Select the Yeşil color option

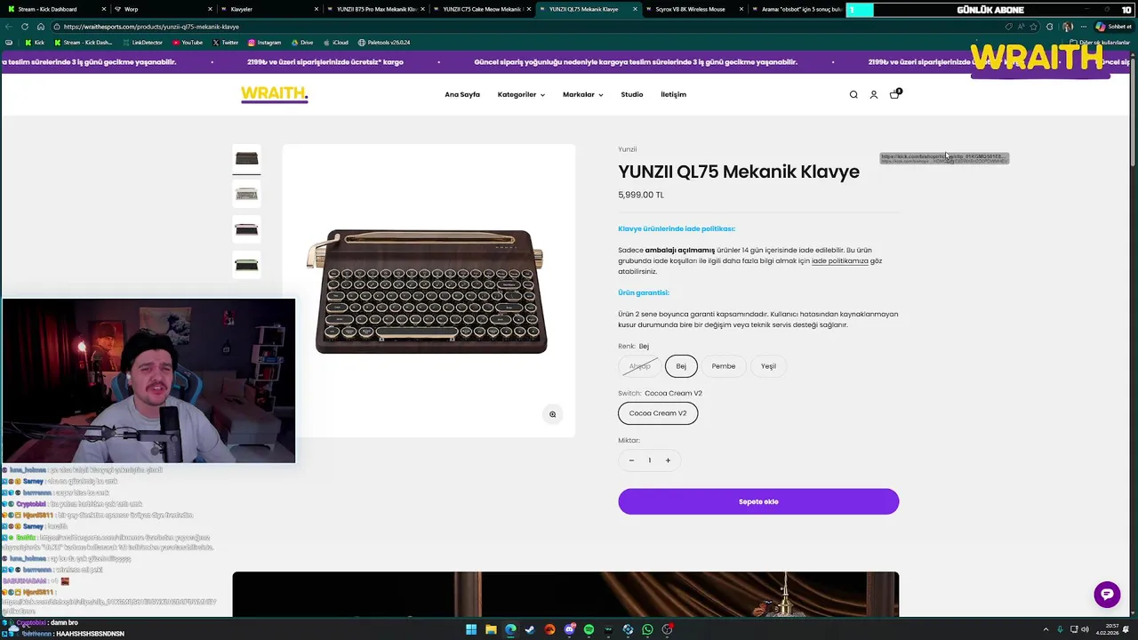(768, 366)
